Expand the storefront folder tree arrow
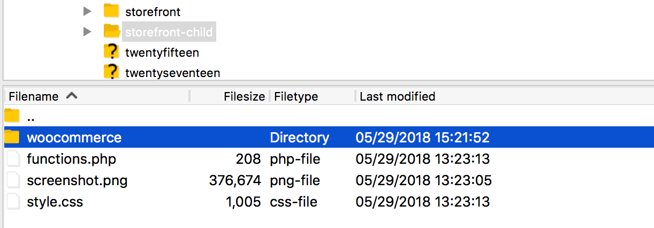 pyautogui.click(x=88, y=11)
